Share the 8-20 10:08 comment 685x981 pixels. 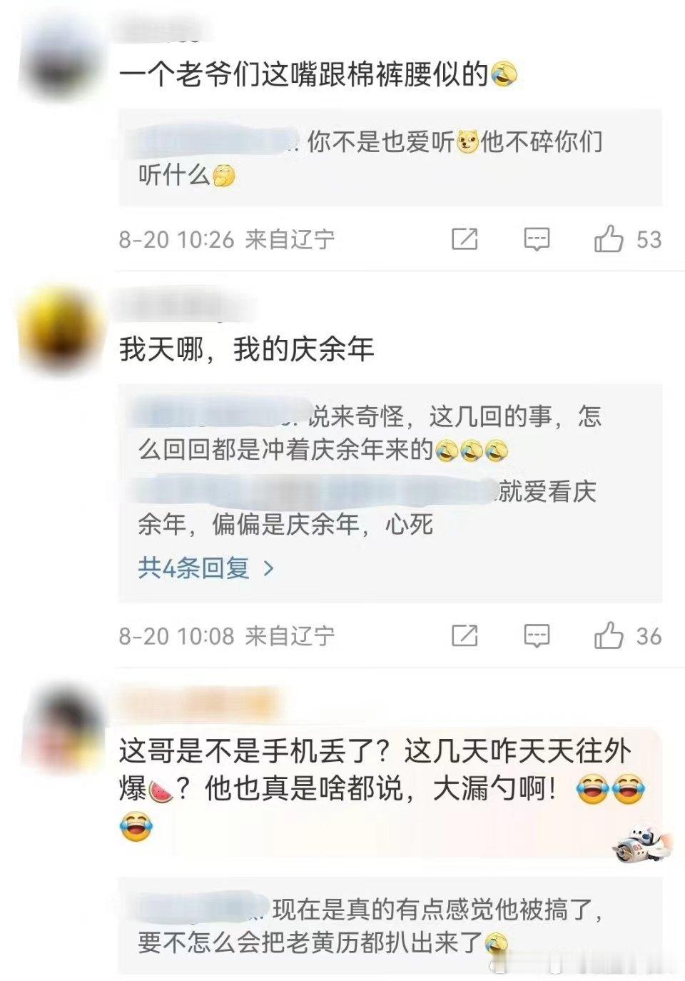(465, 635)
